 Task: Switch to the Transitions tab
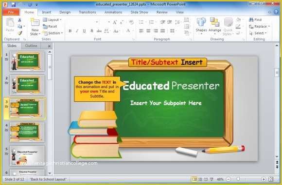click(x=88, y=12)
